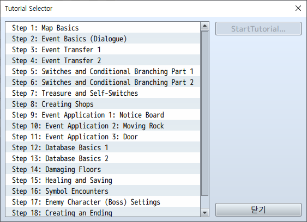Screen dimensions: 307x222
Task: Click the scrollbar up arrow
Action: [205, 26]
